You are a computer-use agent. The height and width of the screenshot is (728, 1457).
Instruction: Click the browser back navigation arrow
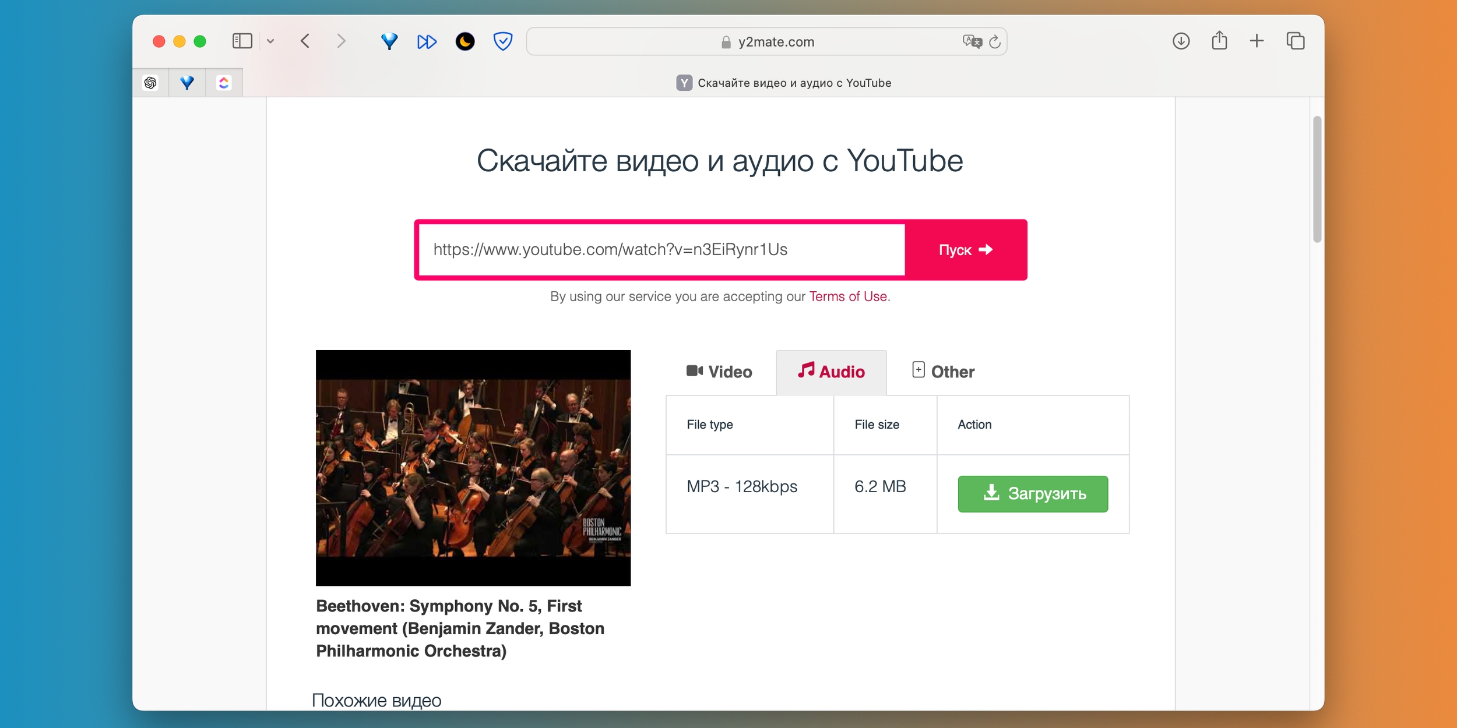pos(305,41)
